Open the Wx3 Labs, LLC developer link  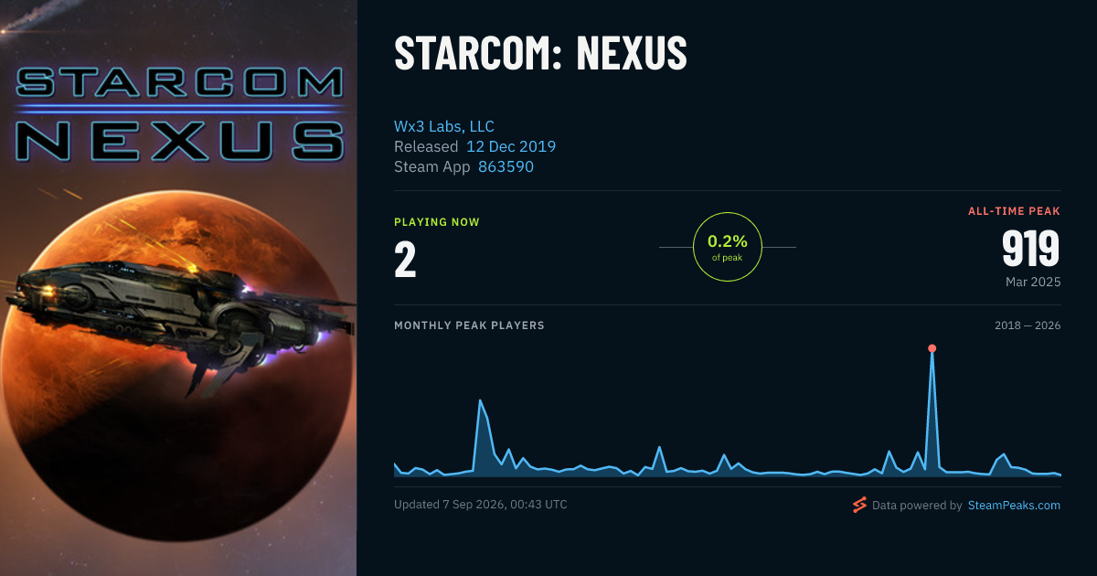444,126
